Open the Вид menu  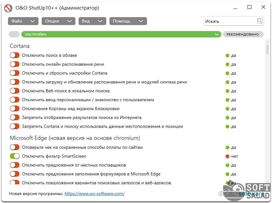point(92,21)
